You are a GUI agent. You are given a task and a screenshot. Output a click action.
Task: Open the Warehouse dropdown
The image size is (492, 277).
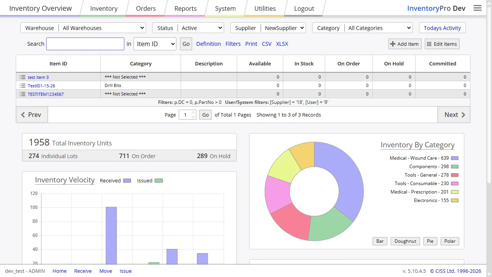102,28
